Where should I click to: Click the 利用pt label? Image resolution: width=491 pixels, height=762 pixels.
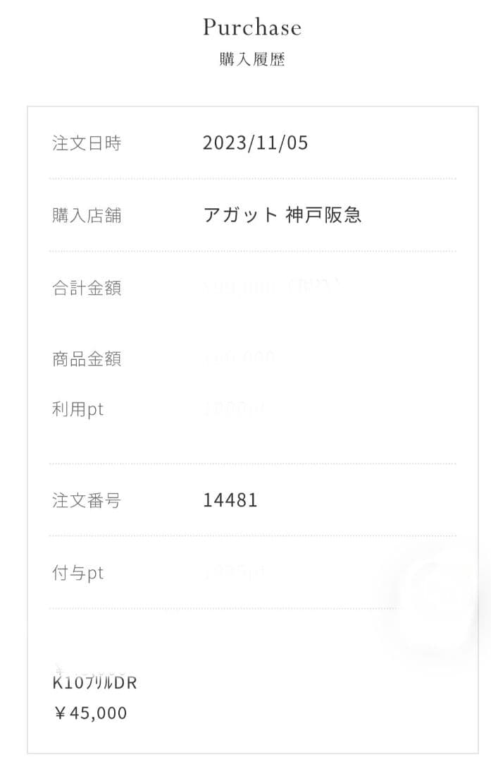[x=77, y=409]
